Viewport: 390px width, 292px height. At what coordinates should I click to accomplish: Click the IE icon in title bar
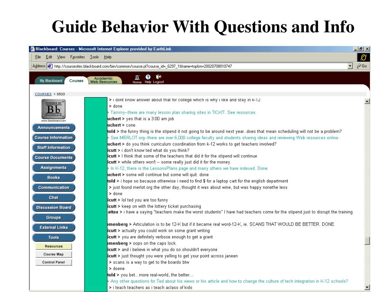tap(32, 49)
